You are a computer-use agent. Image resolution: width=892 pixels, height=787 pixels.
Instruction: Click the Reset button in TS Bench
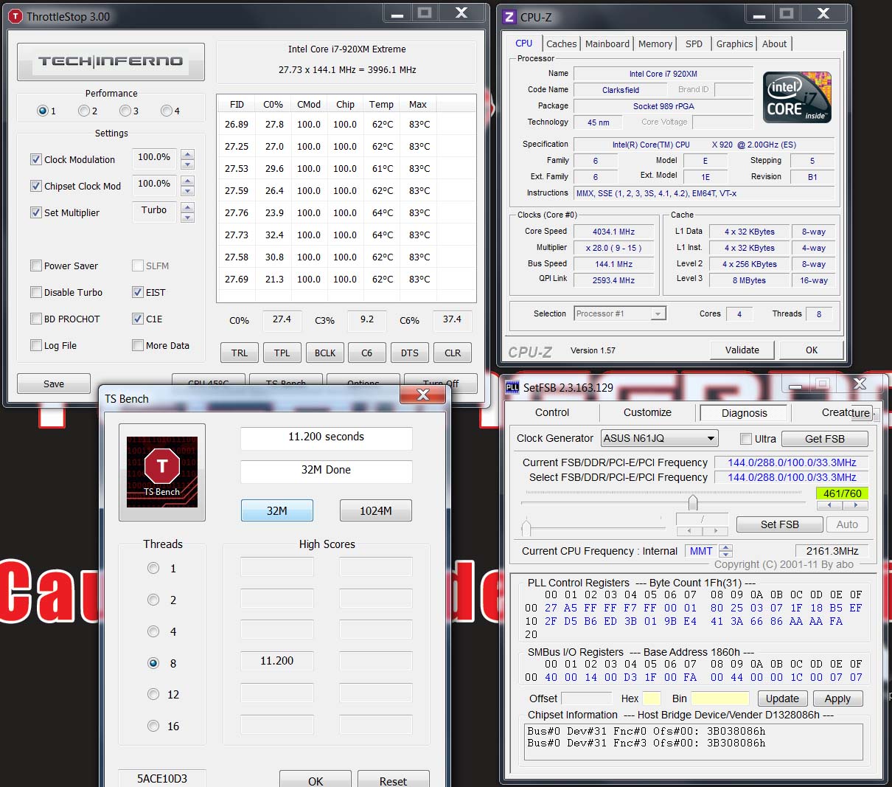click(x=393, y=780)
